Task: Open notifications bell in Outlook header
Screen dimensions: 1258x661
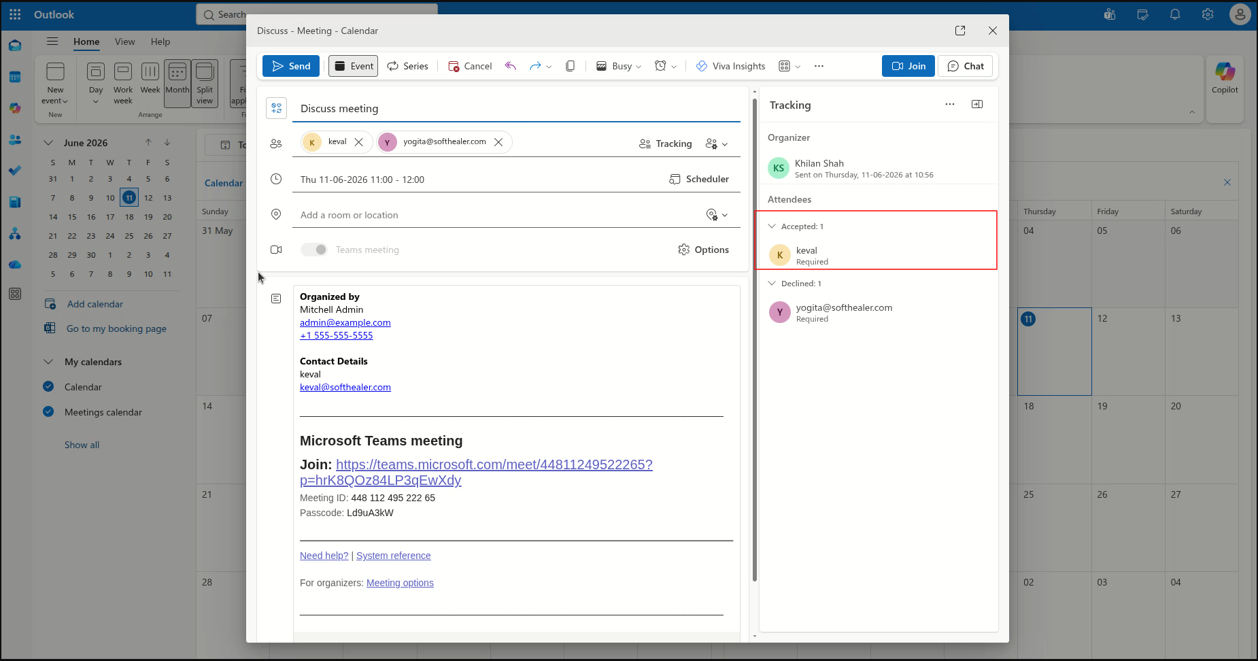Action: (1175, 14)
